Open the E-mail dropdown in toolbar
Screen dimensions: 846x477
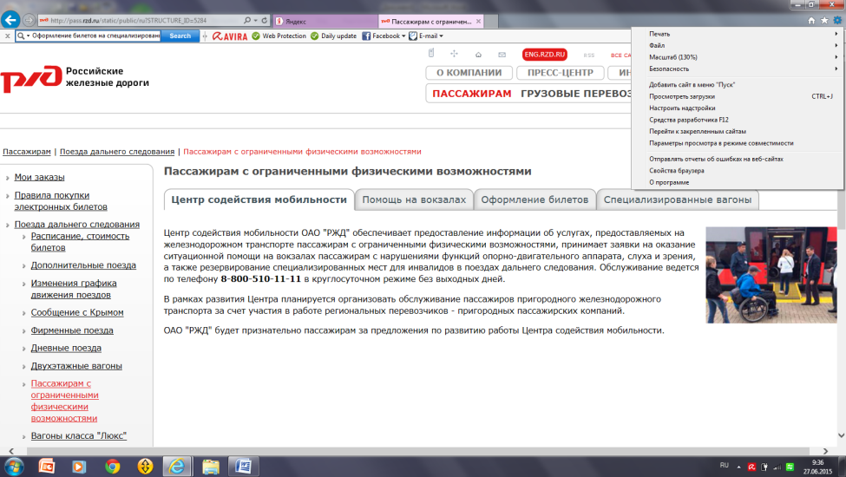(426, 36)
